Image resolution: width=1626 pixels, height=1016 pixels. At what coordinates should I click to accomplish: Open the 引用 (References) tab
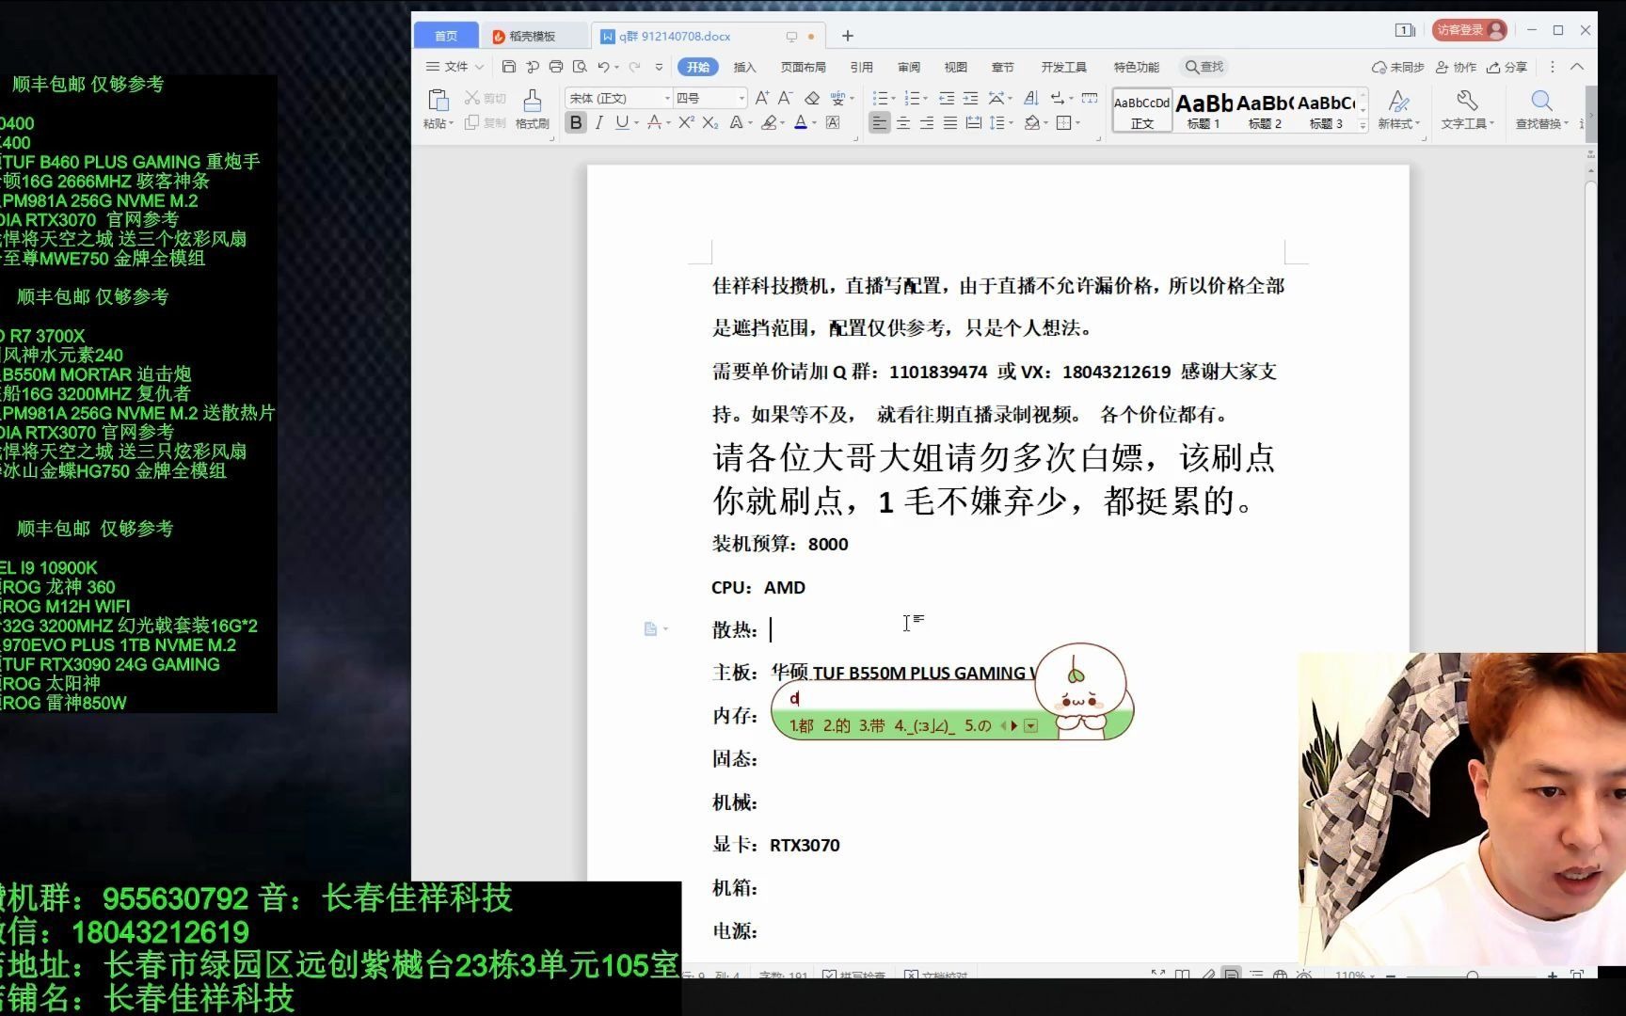coord(861,67)
